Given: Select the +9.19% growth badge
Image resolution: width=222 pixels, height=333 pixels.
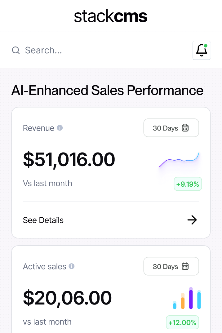Looking at the screenshot, I should coord(188,184).
